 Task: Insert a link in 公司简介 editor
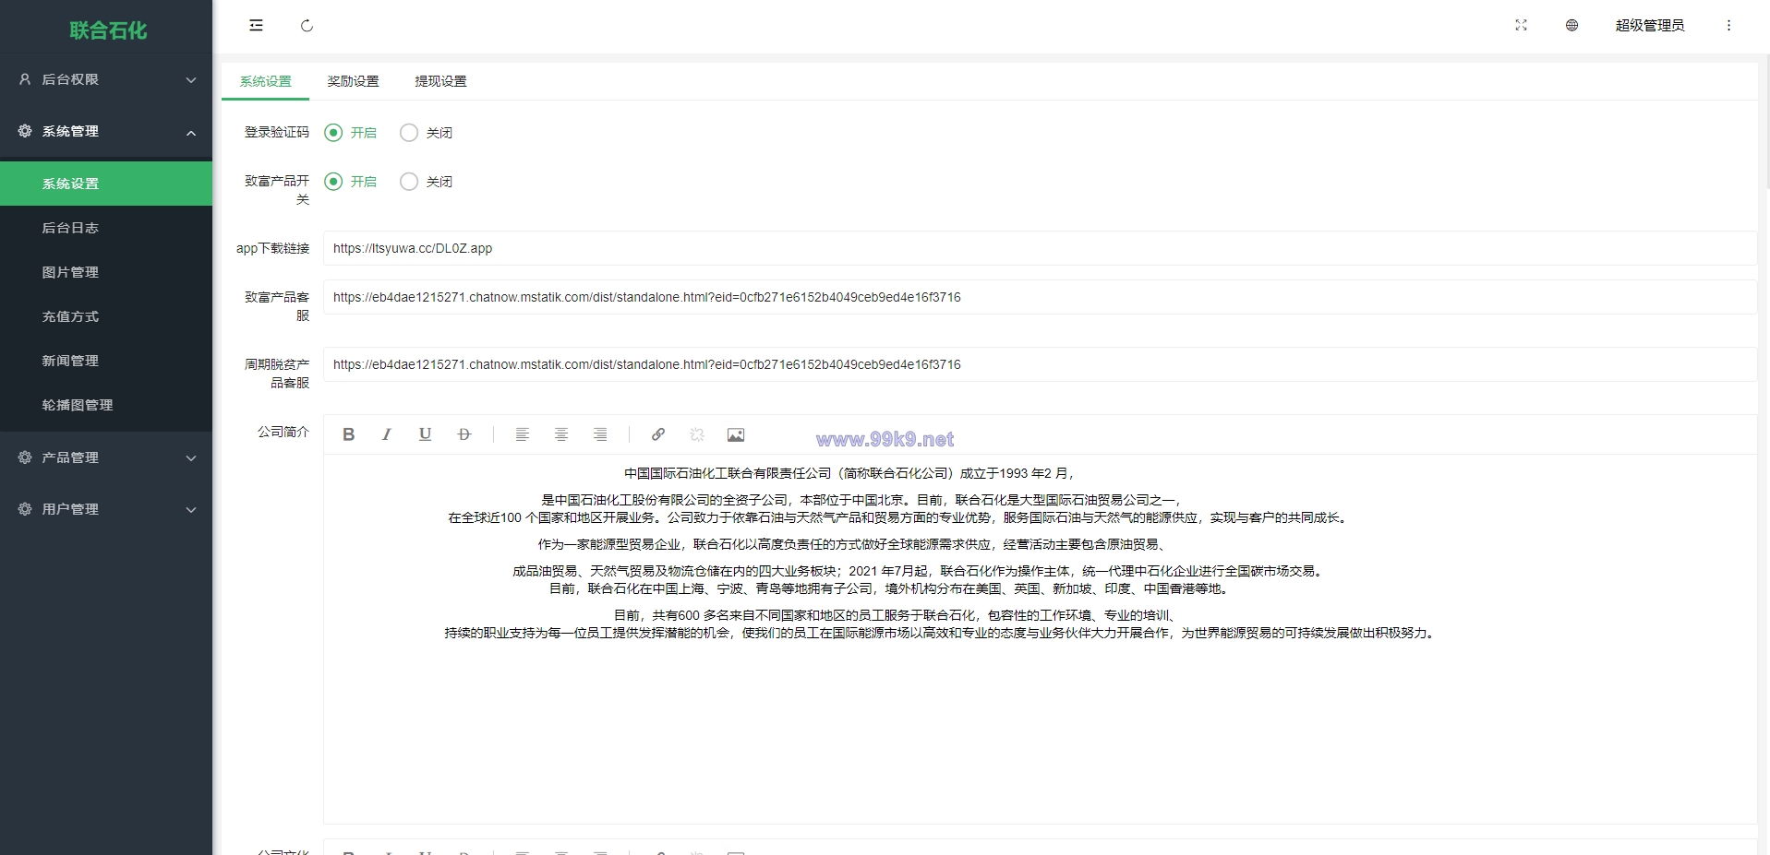click(x=658, y=434)
